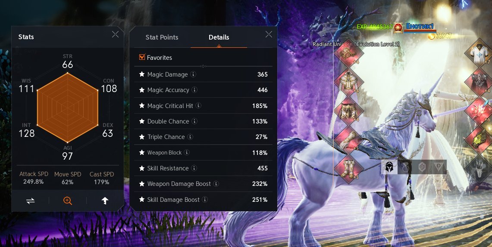Click the orange magnifier details icon
The height and width of the screenshot is (247, 492).
click(68, 201)
